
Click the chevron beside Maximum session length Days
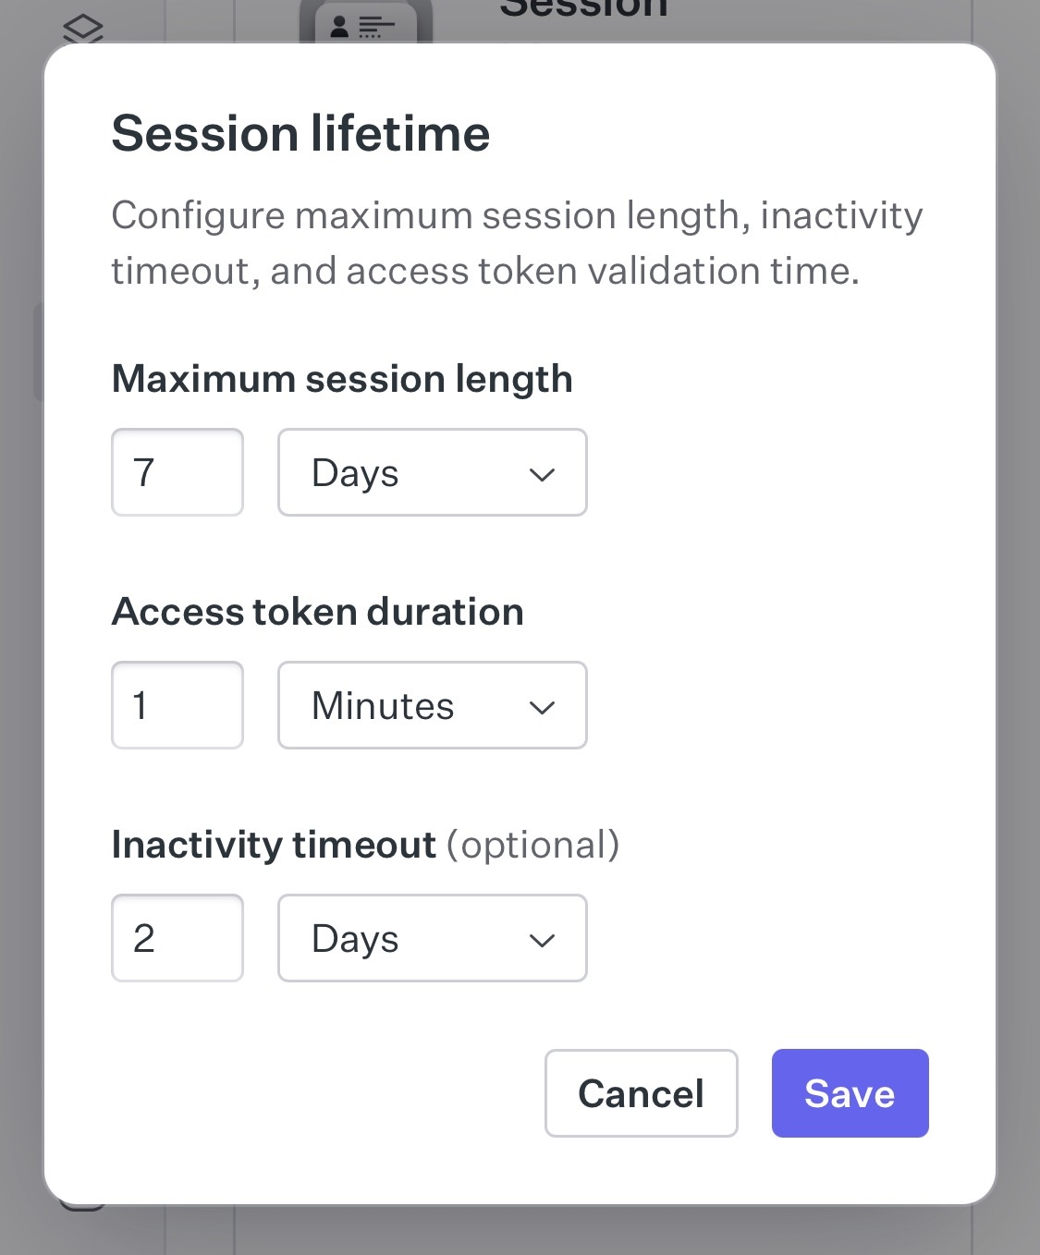coord(542,475)
